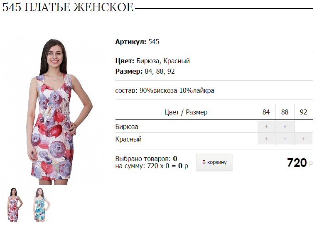Add Бирюза size 84 plus cell

click(x=266, y=127)
